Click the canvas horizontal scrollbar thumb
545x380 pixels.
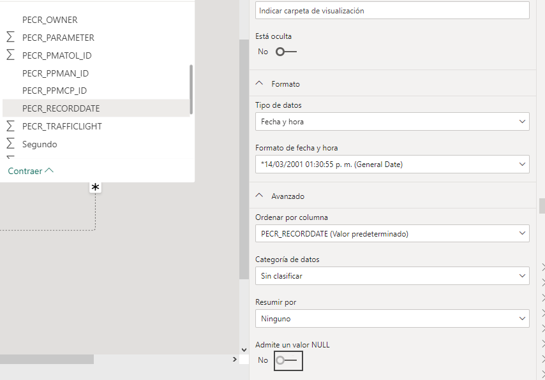(x=47, y=359)
